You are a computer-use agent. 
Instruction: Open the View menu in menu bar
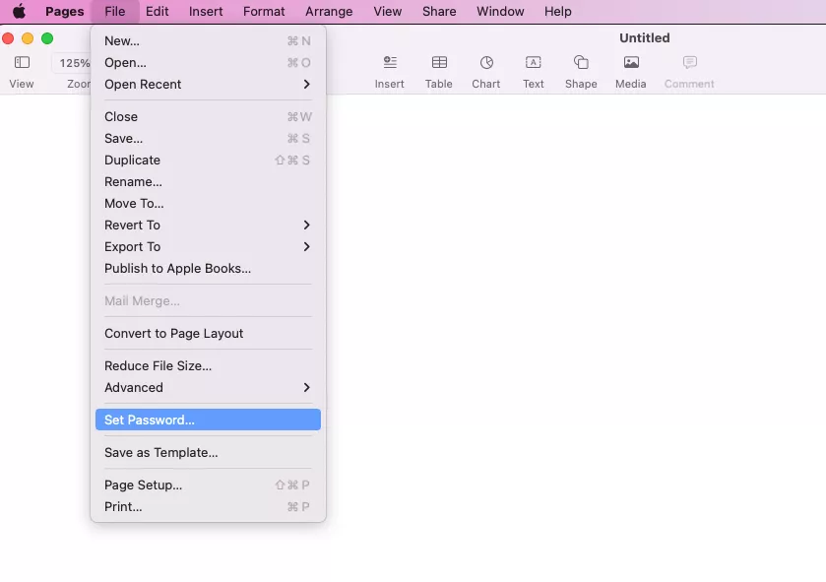point(388,11)
